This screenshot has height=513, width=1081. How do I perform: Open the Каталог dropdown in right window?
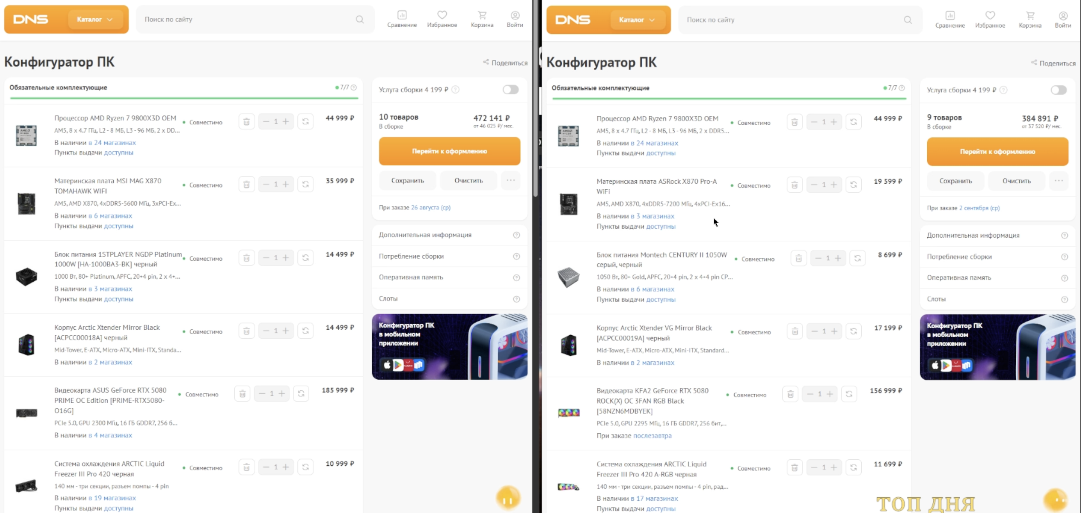tap(637, 20)
